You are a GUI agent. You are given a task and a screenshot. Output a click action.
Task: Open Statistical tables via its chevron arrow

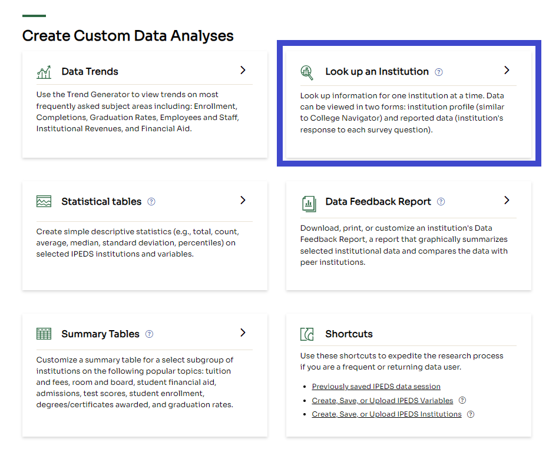(243, 200)
